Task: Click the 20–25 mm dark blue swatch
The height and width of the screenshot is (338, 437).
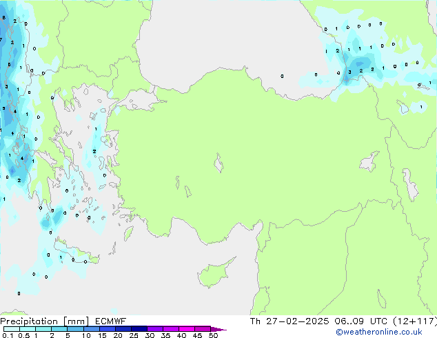Action: tap(123, 329)
